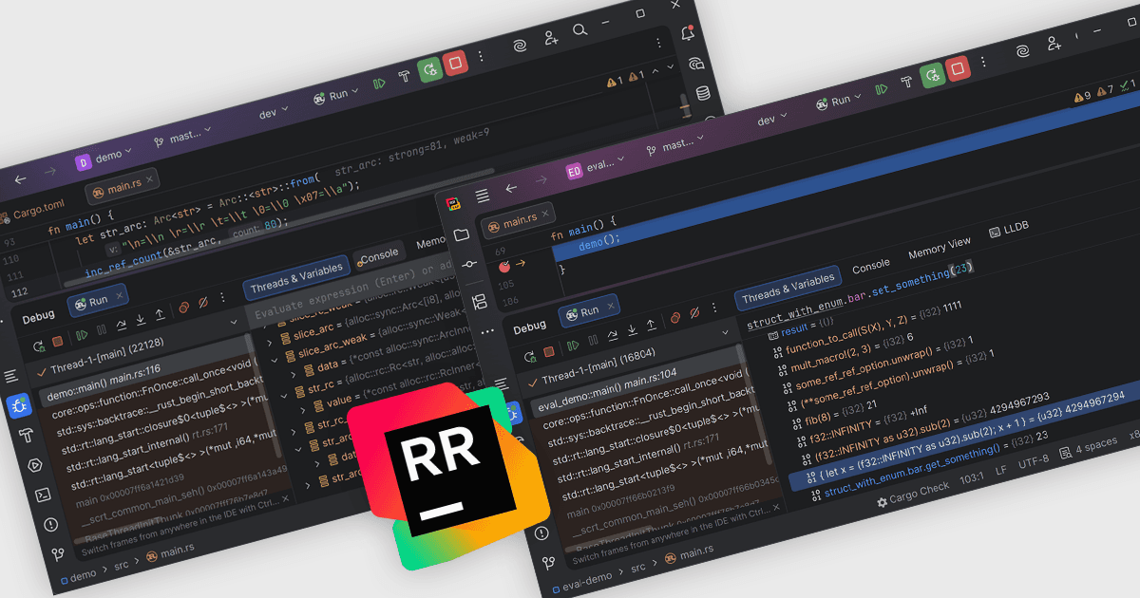Open AI chat icon below notifications bell
Screen dimensions: 1140x598
coord(696,64)
